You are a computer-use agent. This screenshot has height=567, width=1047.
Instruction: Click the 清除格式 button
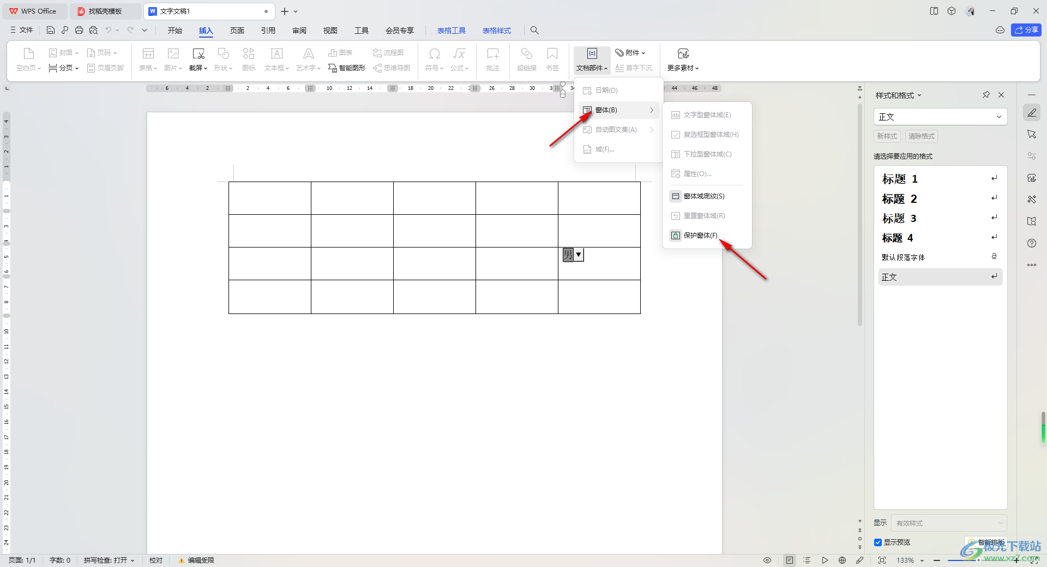coord(921,136)
